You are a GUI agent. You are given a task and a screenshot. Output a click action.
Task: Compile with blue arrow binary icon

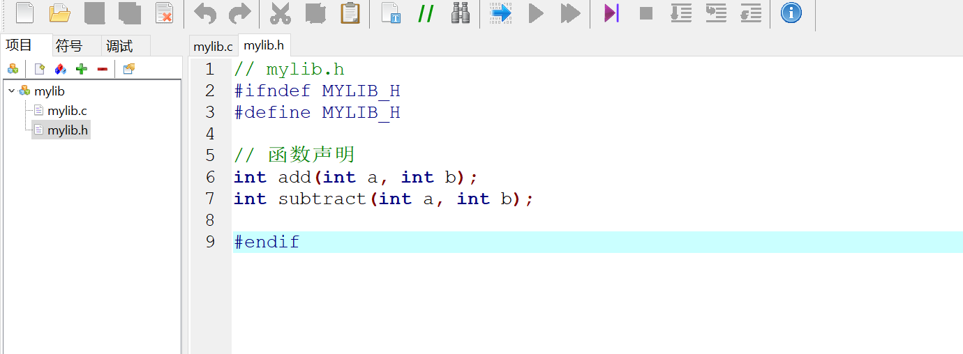point(501,13)
